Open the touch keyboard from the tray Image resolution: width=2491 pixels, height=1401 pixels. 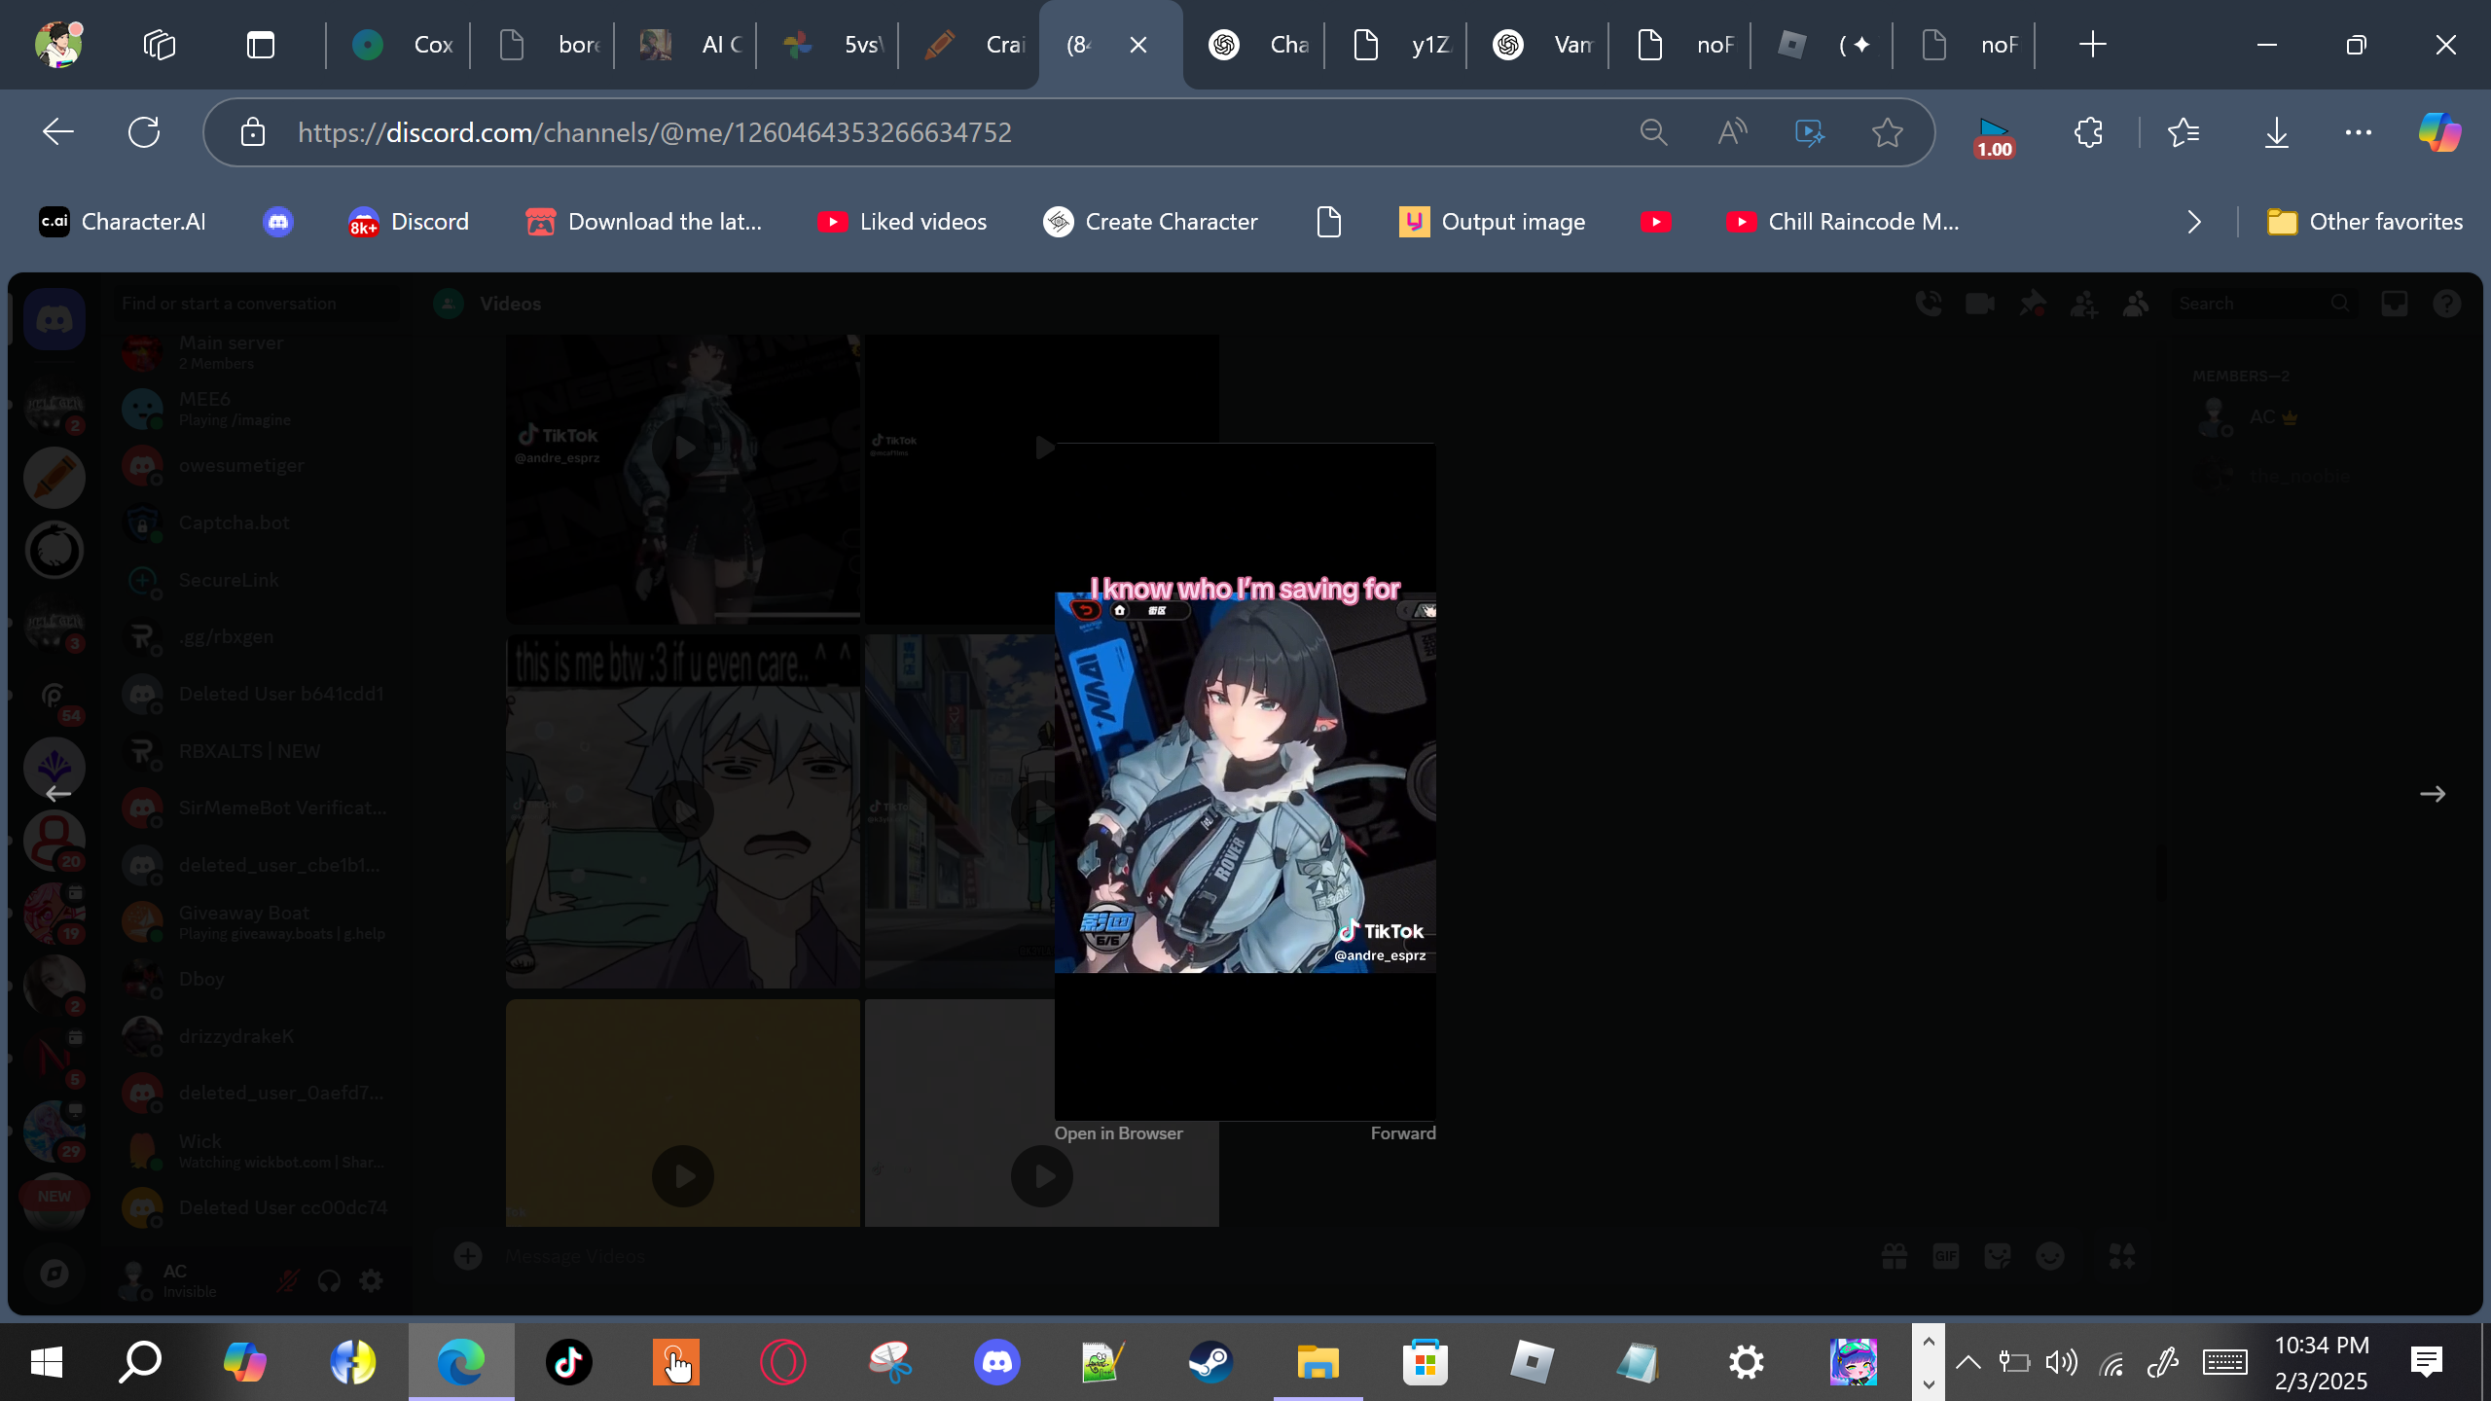[x=2225, y=1362]
